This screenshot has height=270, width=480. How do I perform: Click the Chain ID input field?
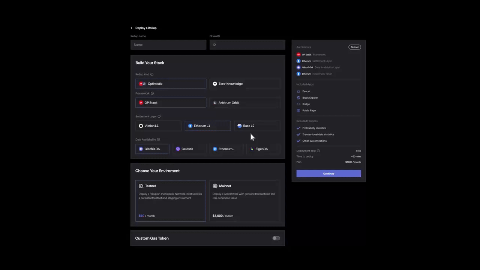[247, 45]
